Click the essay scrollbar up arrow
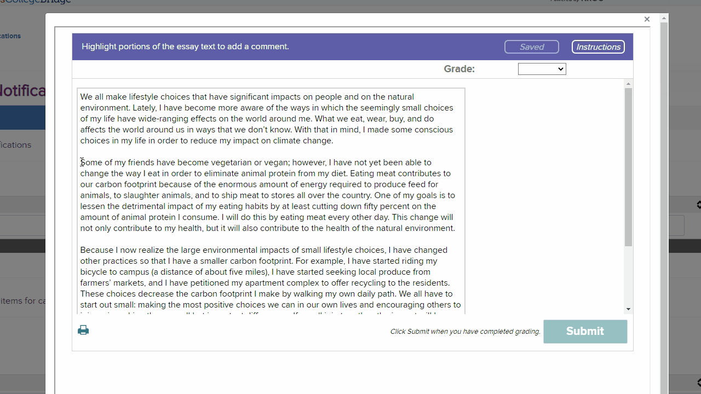 [x=628, y=83]
